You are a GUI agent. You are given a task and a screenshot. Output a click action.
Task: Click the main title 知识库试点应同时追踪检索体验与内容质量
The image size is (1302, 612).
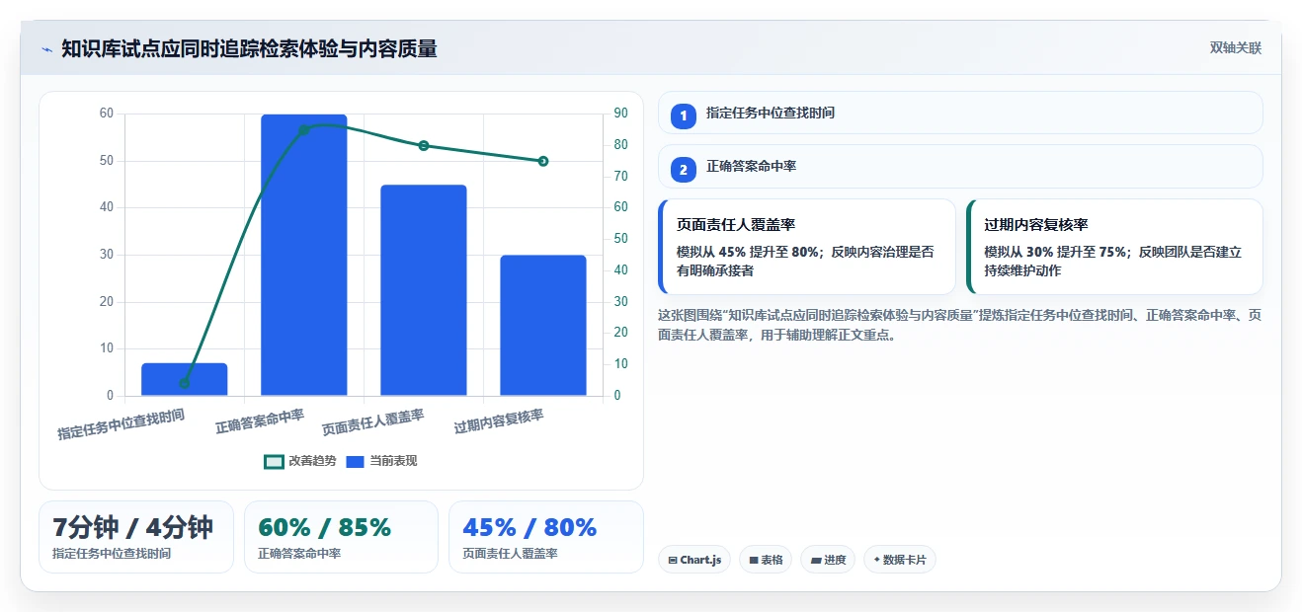pos(249,49)
